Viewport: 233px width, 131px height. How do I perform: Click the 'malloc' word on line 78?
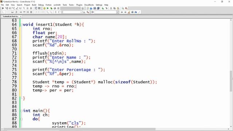tap(105, 82)
